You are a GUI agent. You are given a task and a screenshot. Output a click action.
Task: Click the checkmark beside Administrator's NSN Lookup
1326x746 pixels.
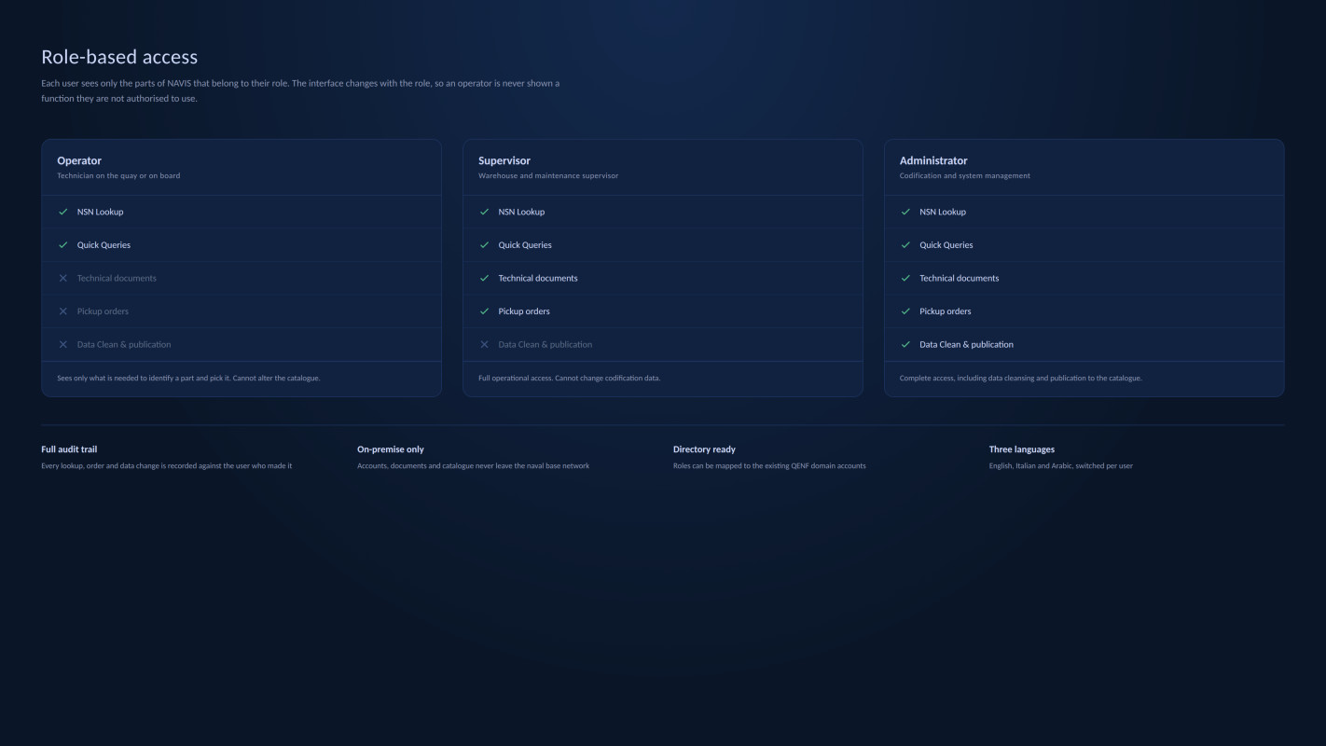pos(905,212)
